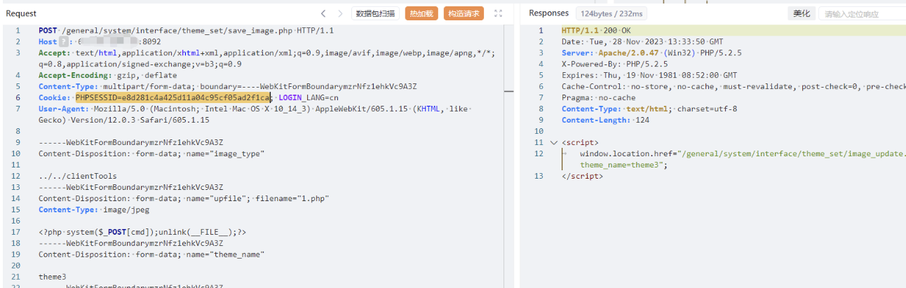Viewport: 906px width, 288px height.
Task: Click the Content-Length: 124 response line
Action: click(x=604, y=120)
